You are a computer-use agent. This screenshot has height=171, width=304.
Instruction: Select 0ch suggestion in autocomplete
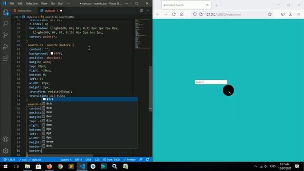coord(90,104)
